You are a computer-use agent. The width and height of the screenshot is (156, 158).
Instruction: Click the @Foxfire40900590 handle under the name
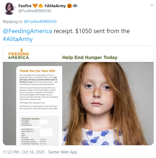pyautogui.click(x=35, y=11)
